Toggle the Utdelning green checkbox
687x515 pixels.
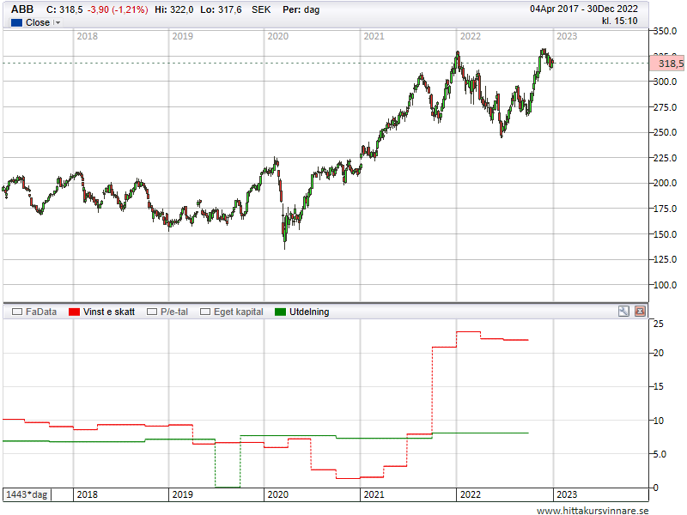[280, 312]
